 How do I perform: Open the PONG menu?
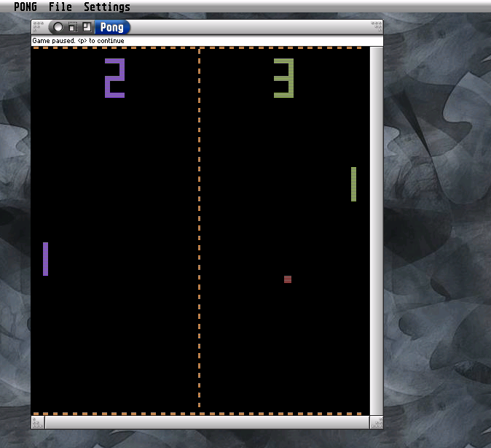(25, 7)
